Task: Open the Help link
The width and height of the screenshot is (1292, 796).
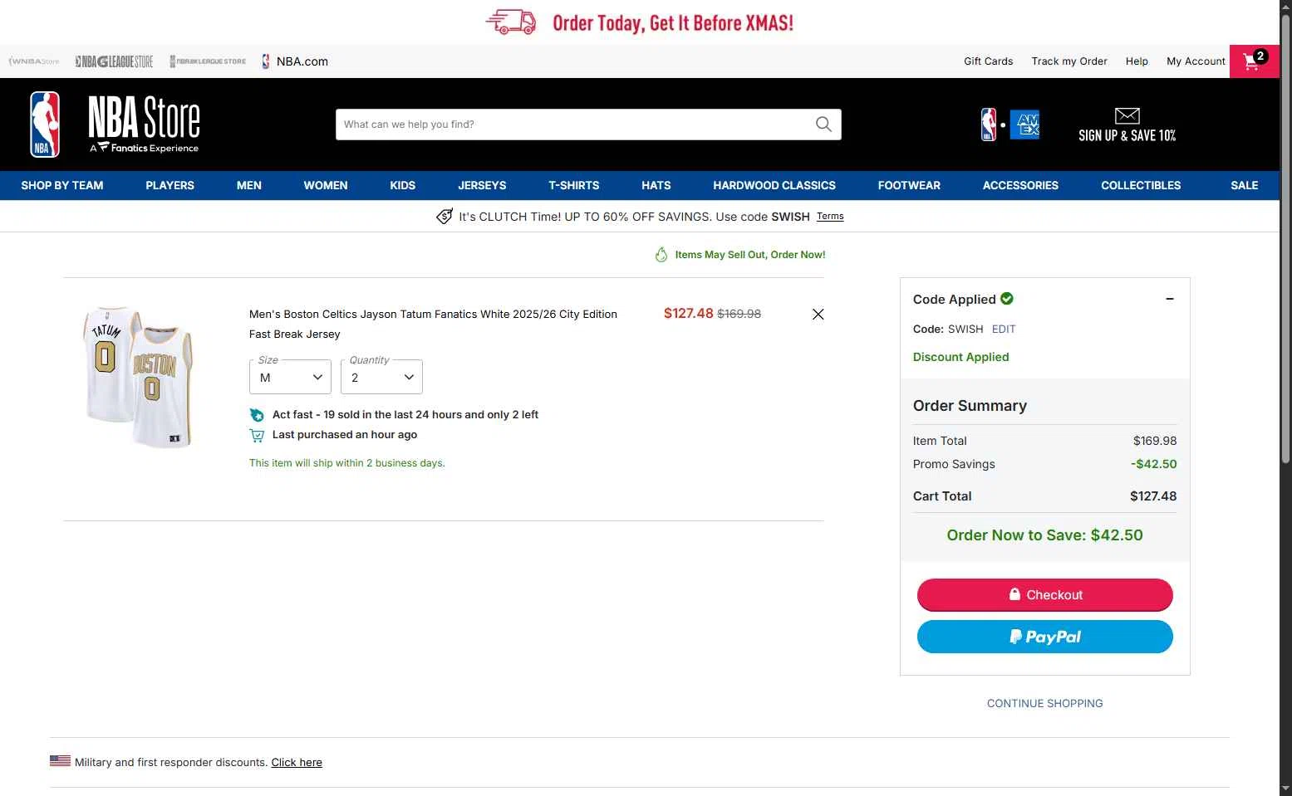Action: [x=1137, y=61]
